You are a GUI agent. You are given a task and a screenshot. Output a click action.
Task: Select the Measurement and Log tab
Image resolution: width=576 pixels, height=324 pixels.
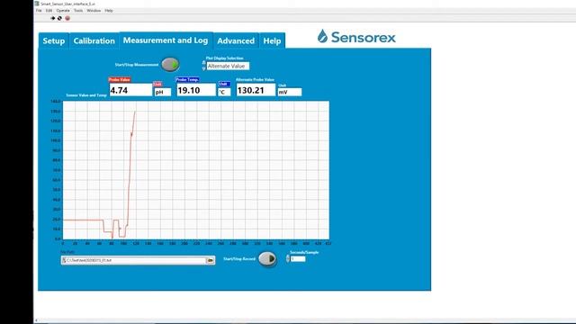point(166,40)
